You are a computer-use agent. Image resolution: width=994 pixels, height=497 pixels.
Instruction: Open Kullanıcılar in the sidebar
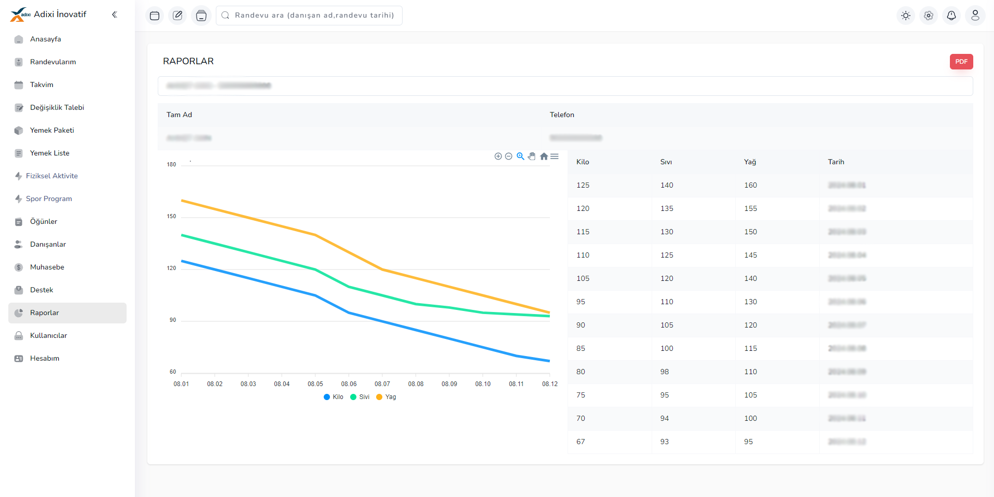click(67, 336)
